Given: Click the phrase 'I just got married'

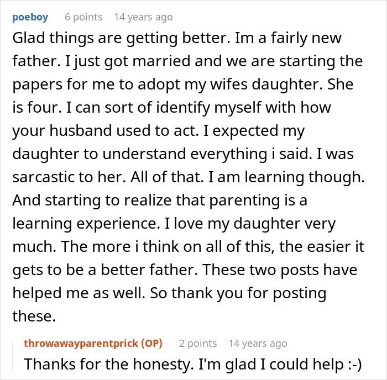Looking at the screenshot, I should 128,62.
